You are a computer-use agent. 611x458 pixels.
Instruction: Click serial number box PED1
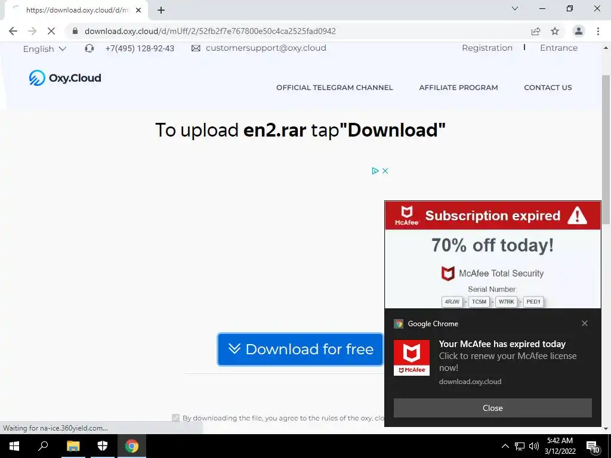point(533,301)
